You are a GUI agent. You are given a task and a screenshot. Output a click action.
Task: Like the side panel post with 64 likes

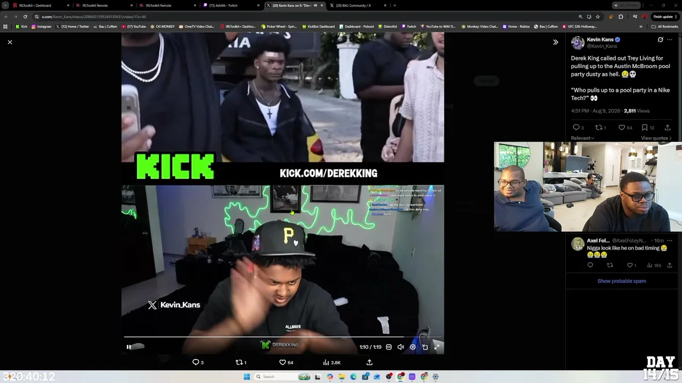coord(625,128)
